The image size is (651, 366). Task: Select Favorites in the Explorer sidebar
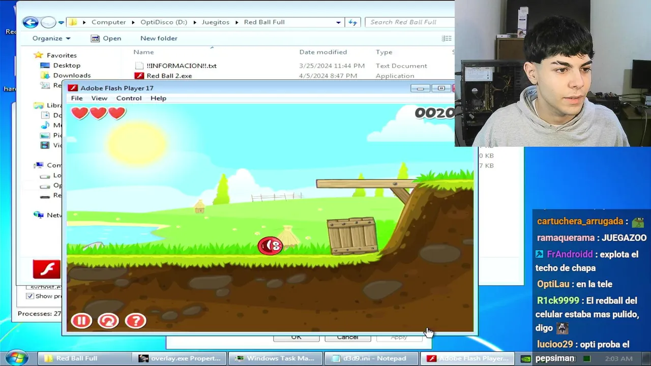click(62, 55)
